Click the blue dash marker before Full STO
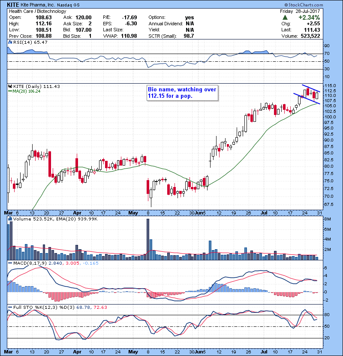This screenshot has width=343, height=356. [10, 307]
